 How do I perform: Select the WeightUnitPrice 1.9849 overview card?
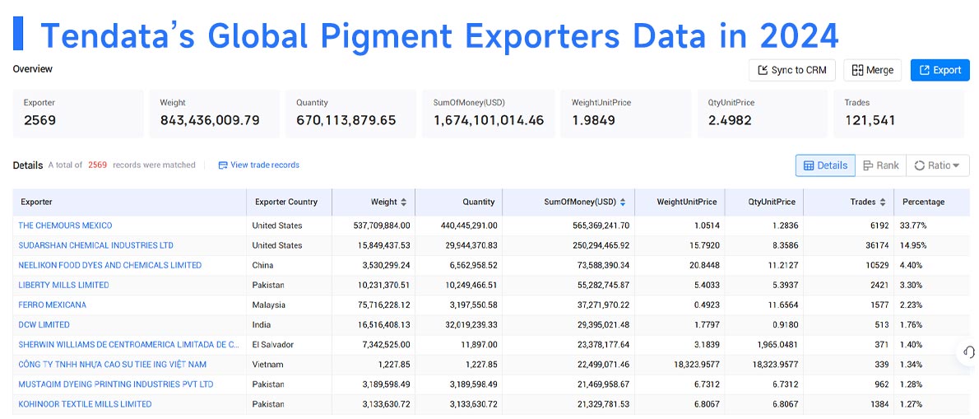click(625, 114)
